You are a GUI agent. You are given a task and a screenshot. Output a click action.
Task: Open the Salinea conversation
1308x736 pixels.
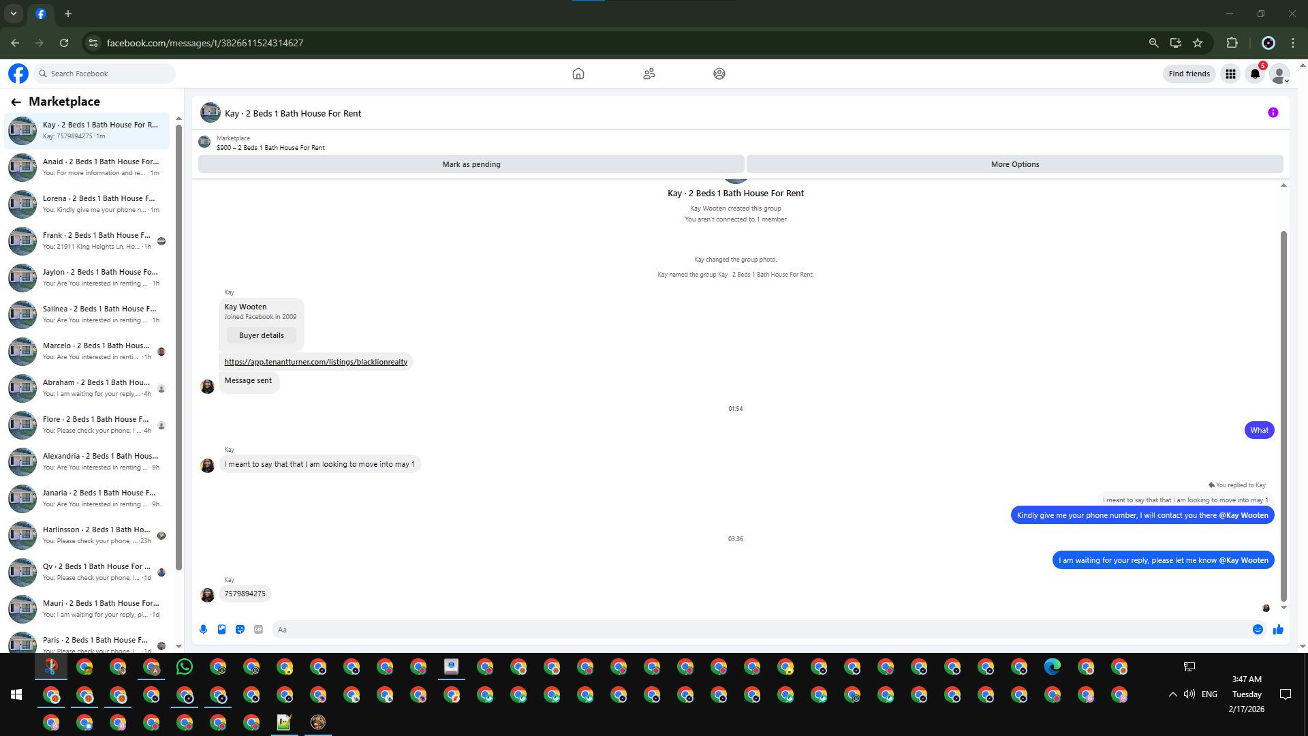click(x=87, y=314)
